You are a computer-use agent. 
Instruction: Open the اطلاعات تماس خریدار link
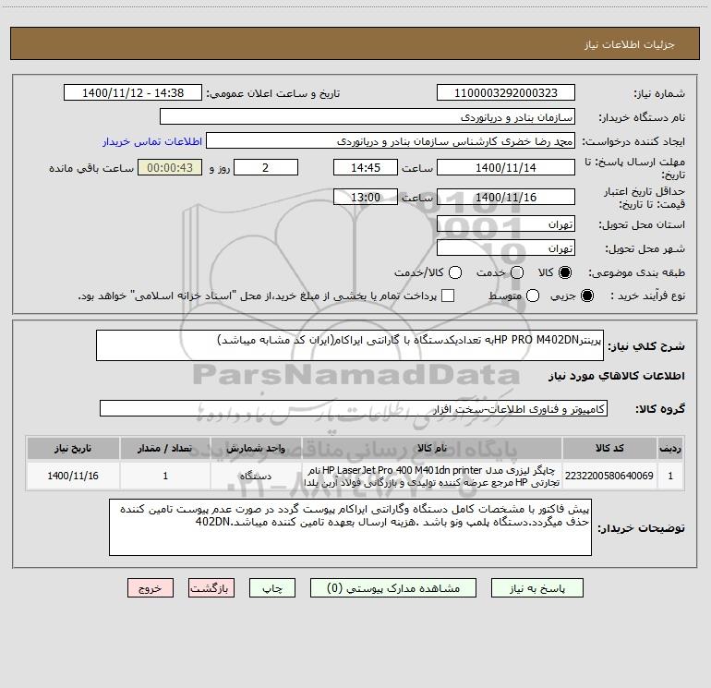pyautogui.click(x=152, y=141)
